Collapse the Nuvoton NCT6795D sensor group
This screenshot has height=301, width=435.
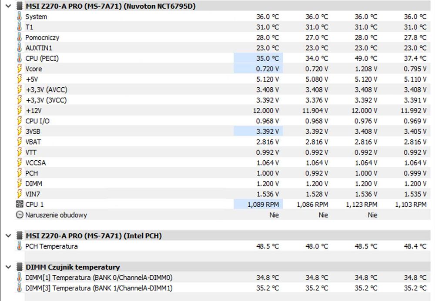pos(7,6)
